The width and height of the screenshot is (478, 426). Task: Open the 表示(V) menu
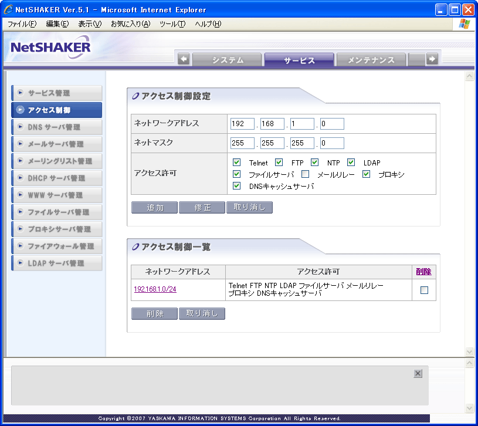[90, 24]
